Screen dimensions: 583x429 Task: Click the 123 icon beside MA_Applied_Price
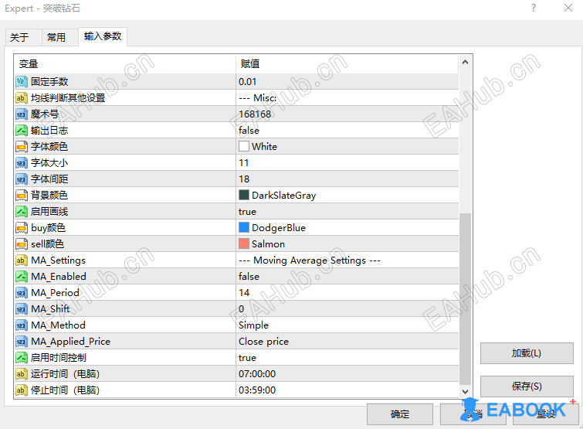(22, 342)
